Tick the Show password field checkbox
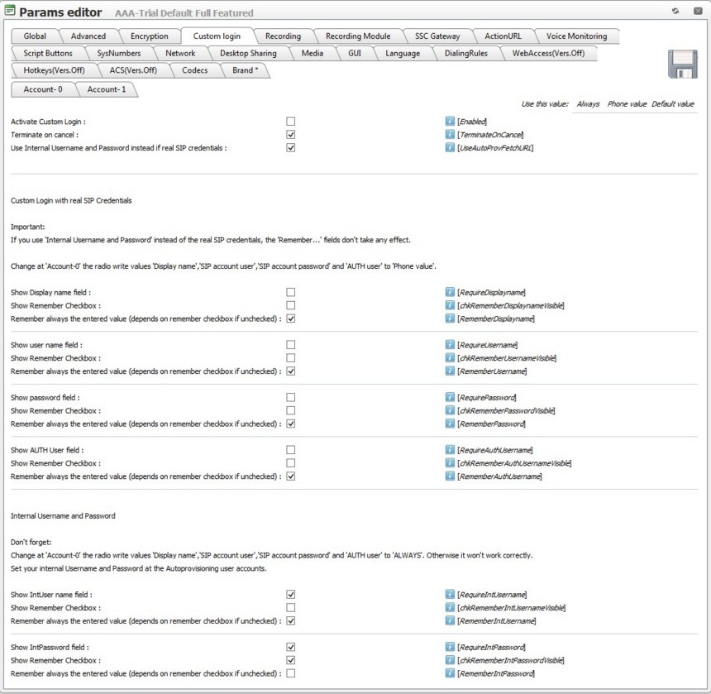This screenshot has height=694, width=711. tap(291, 398)
